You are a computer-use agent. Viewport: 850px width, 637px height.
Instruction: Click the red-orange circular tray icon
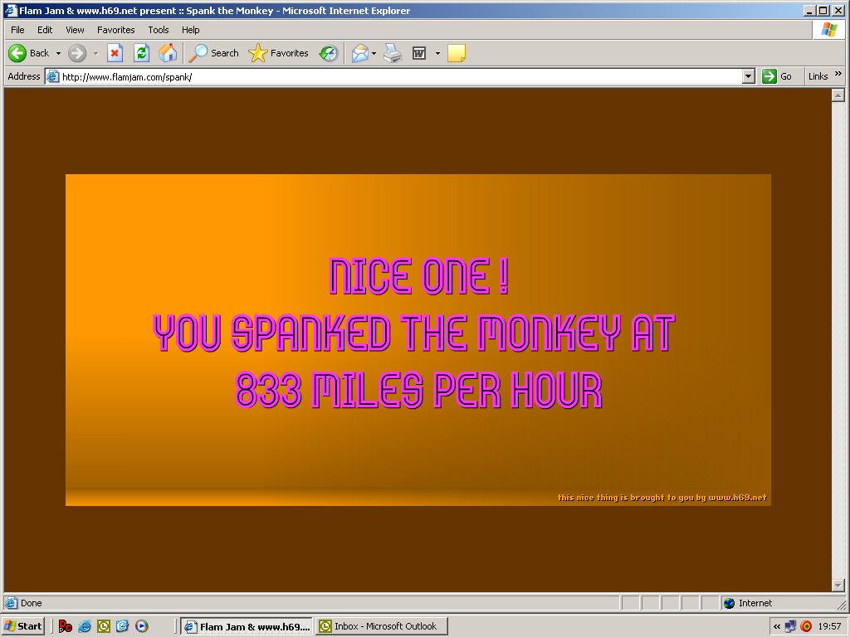coord(806,626)
